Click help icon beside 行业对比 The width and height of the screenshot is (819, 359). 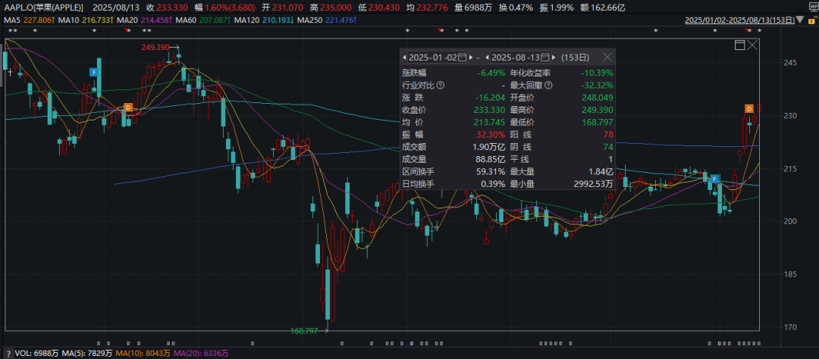click(x=441, y=85)
